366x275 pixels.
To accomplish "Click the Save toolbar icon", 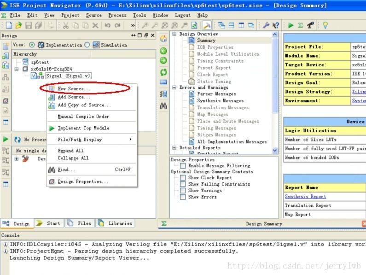I will [x=29, y=25].
